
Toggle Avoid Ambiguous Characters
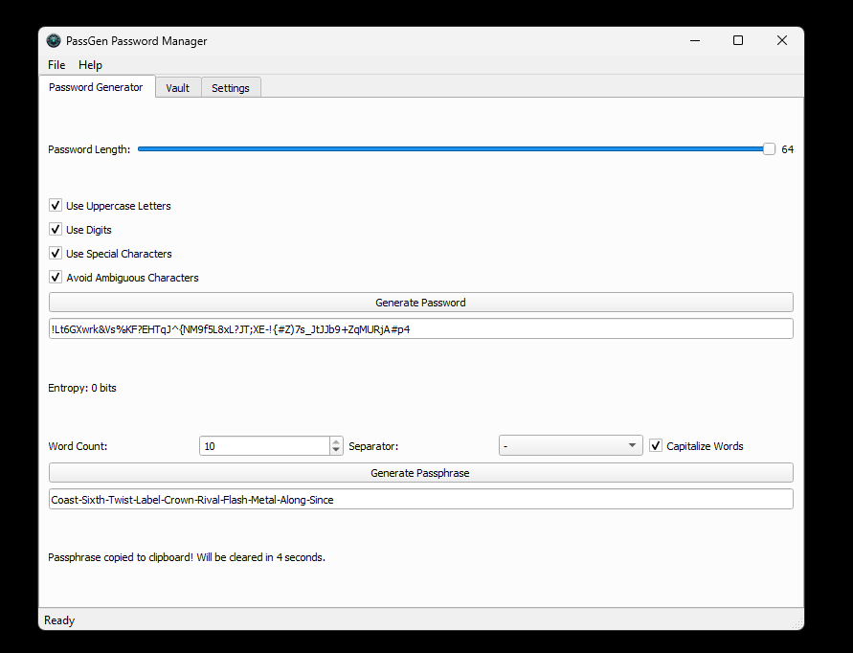pos(56,277)
